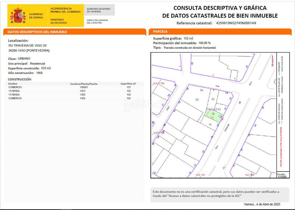Click the RU Travesia de Vigo 29 address
Image resolution: width=295 pixels, height=210 pixels.
tap(28, 45)
